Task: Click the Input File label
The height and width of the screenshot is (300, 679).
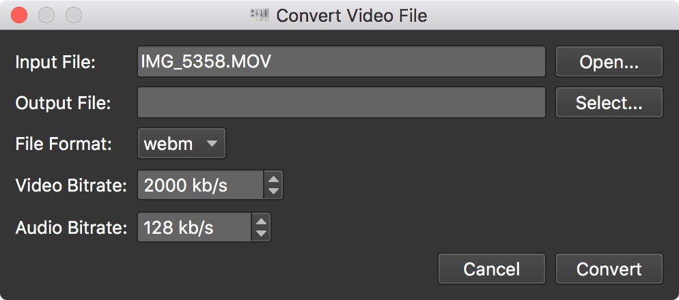Action: (55, 62)
